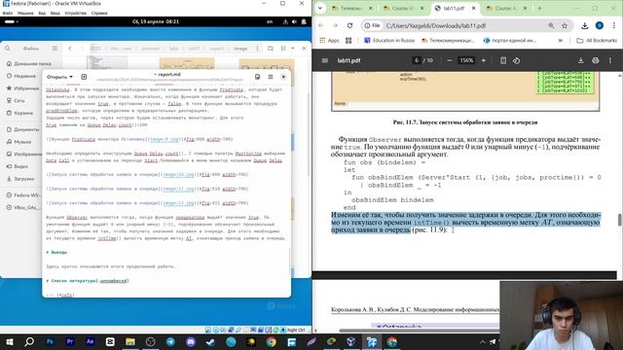
Task: Open the hamburger menu in Files sidebar
Action: point(55,49)
